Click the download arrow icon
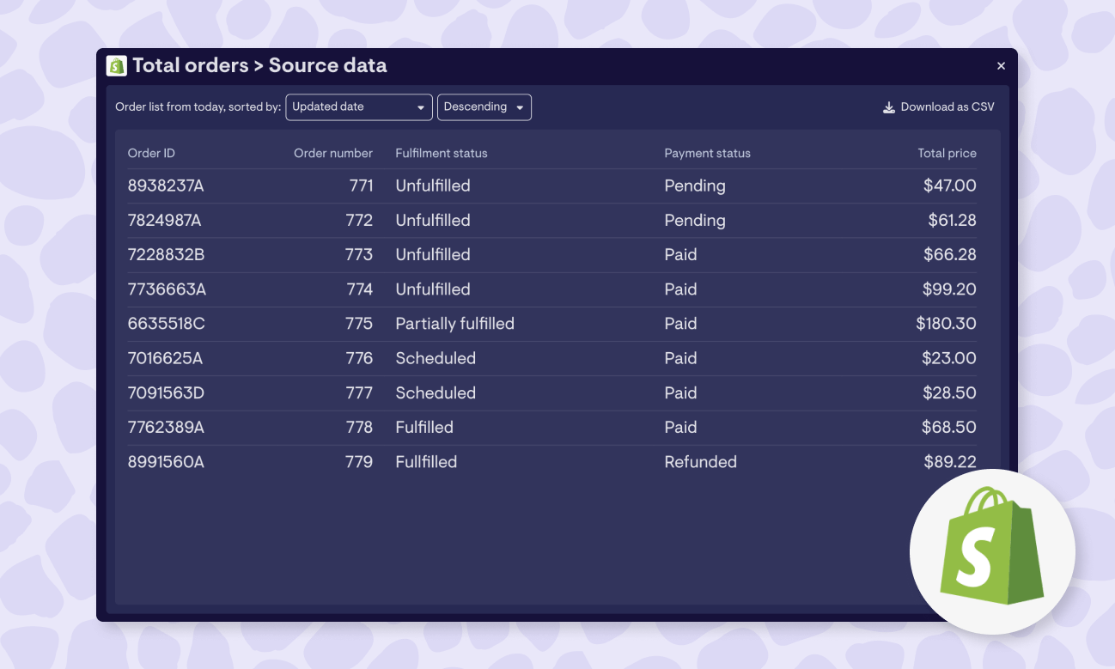This screenshot has height=669, width=1115. point(889,107)
